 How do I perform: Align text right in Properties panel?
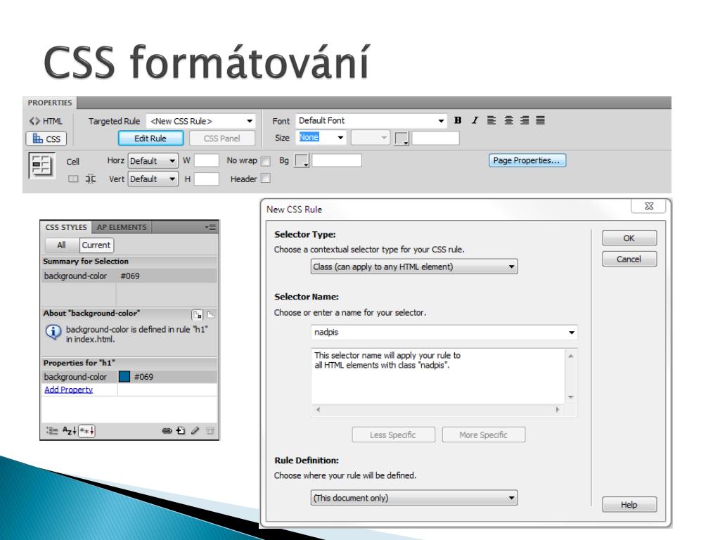pos(525,120)
